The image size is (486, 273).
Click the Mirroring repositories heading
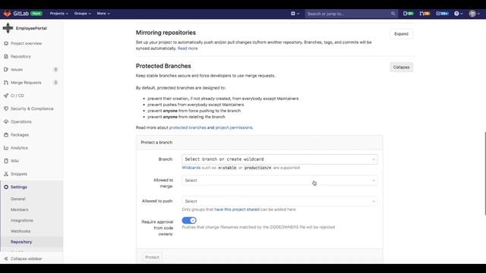pyautogui.click(x=166, y=33)
